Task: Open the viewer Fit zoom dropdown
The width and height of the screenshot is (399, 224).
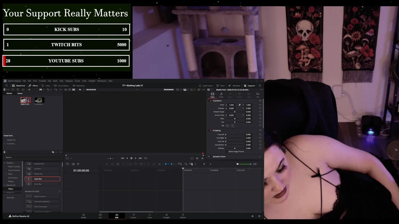Action: tap(82, 90)
